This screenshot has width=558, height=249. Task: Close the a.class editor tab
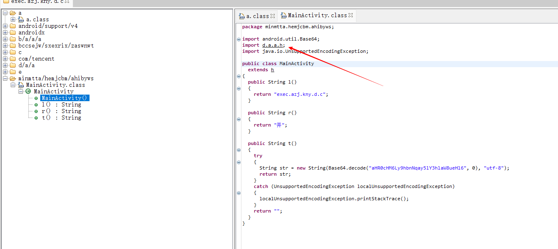(273, 16)
